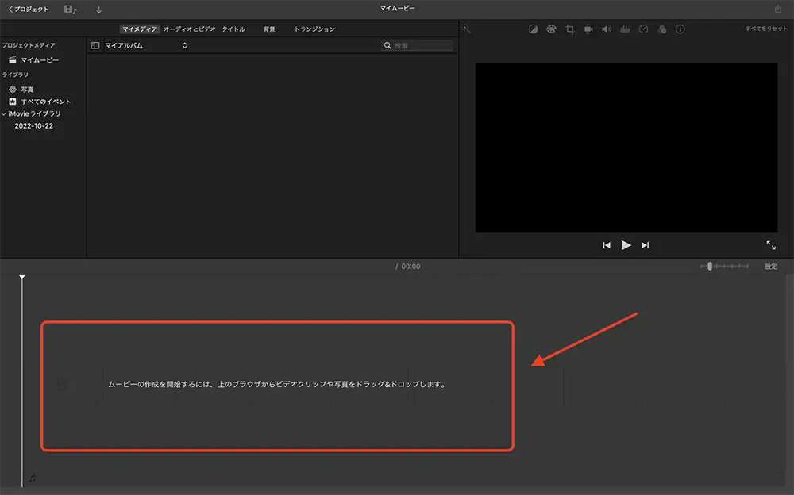
Task: Switch to マイメディア tab
Action: 140,29
